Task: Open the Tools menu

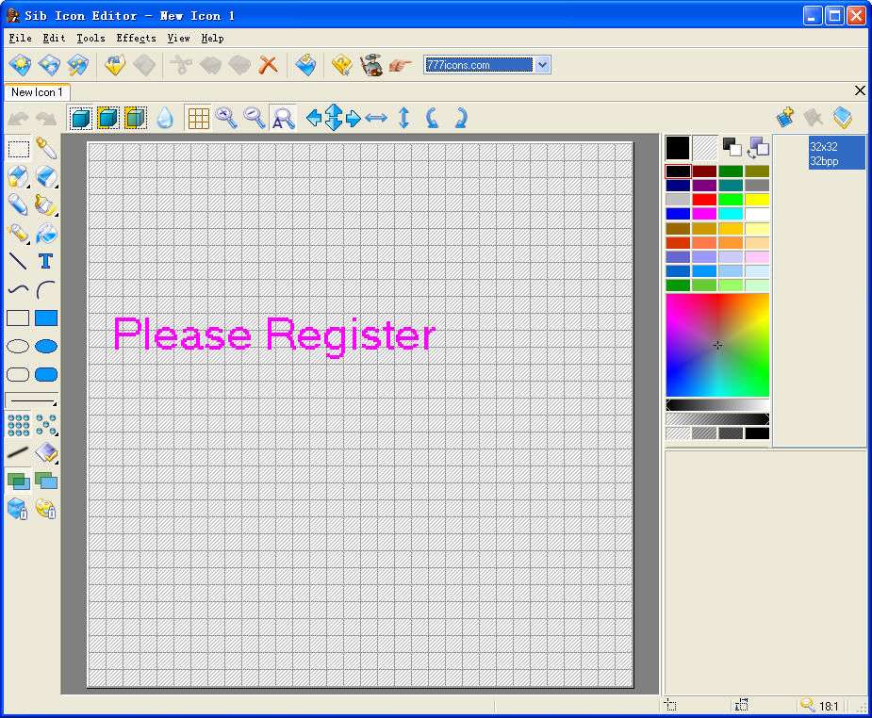Action: click(90, 38)
